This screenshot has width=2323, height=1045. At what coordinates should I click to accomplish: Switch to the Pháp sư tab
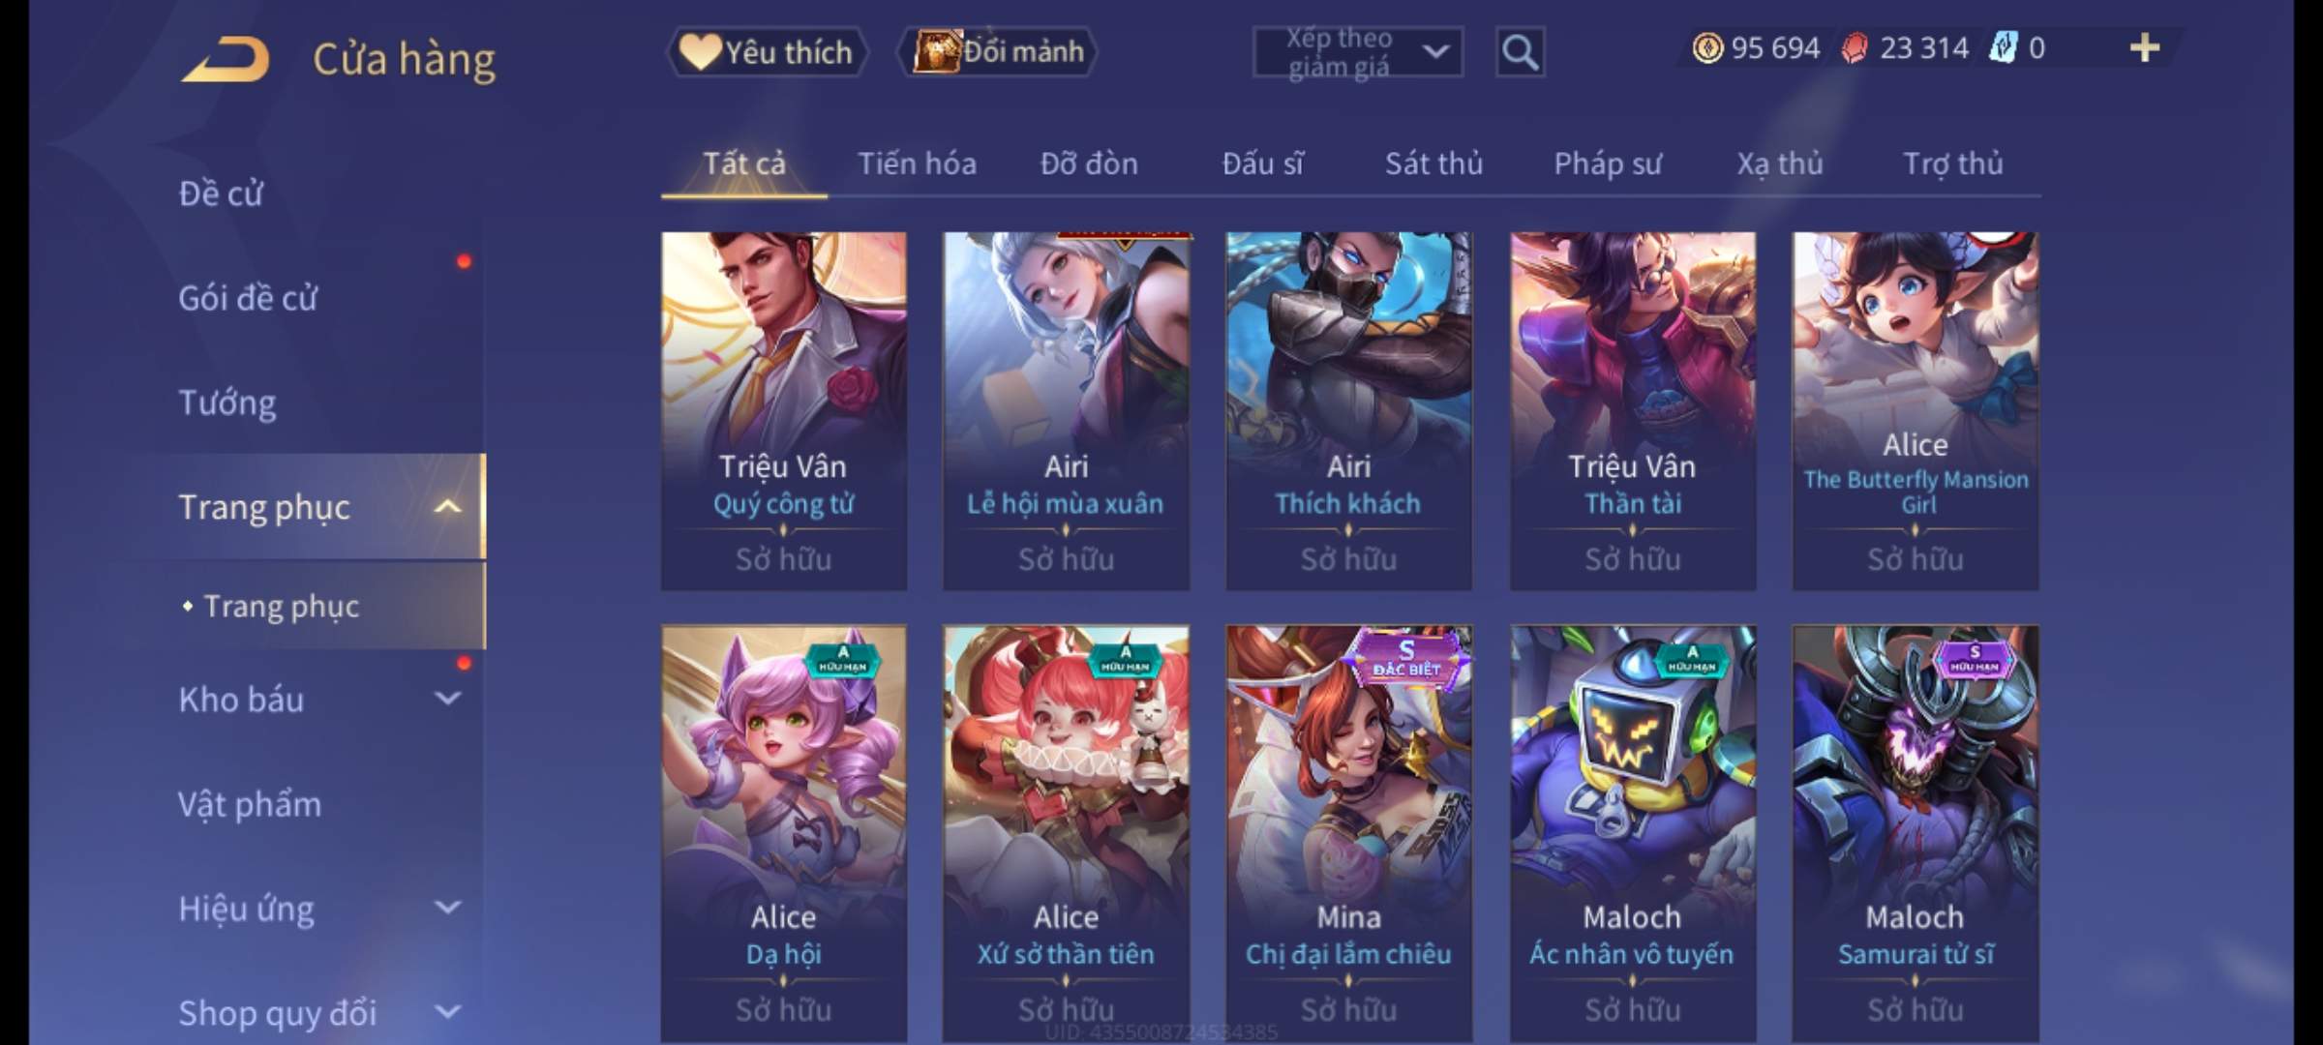[1608, 164]
